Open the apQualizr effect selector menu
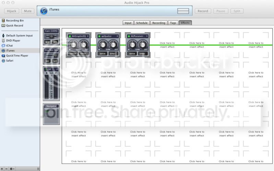 pos(117,36)
